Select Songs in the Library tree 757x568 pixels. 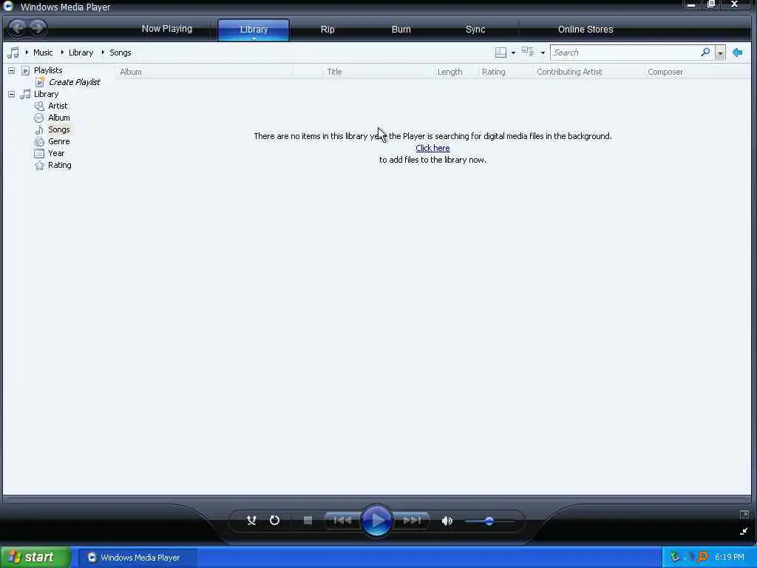pos(59,130)
